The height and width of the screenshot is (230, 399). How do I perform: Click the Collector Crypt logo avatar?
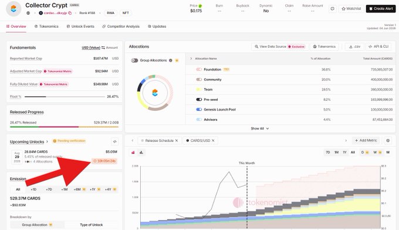click(13, 9)
